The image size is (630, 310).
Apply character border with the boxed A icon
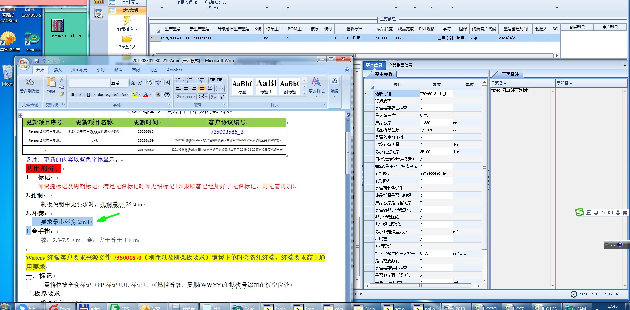[x=167, y=83]
